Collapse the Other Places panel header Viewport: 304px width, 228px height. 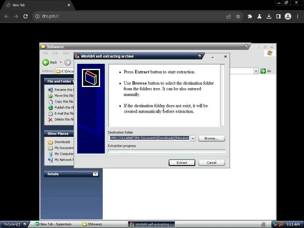(x=59, y=134)
